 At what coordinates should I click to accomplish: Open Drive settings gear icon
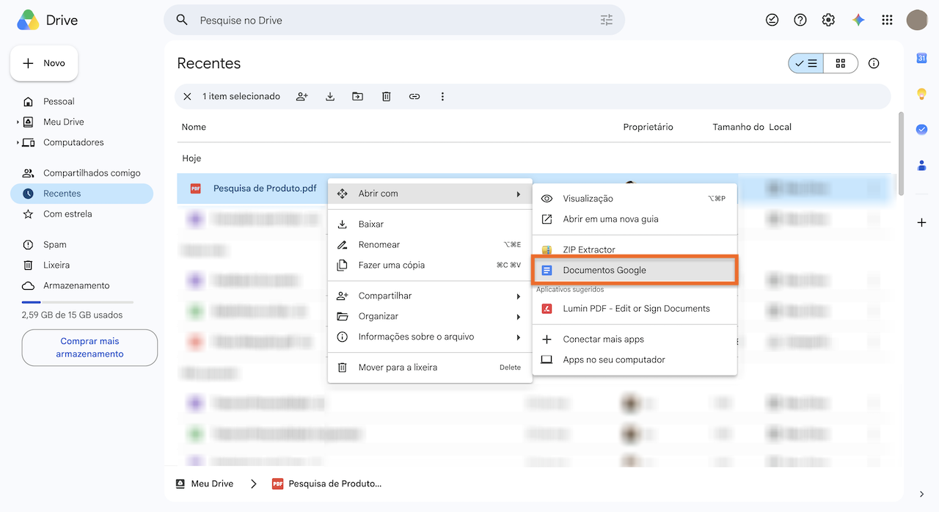click(828, 20)
